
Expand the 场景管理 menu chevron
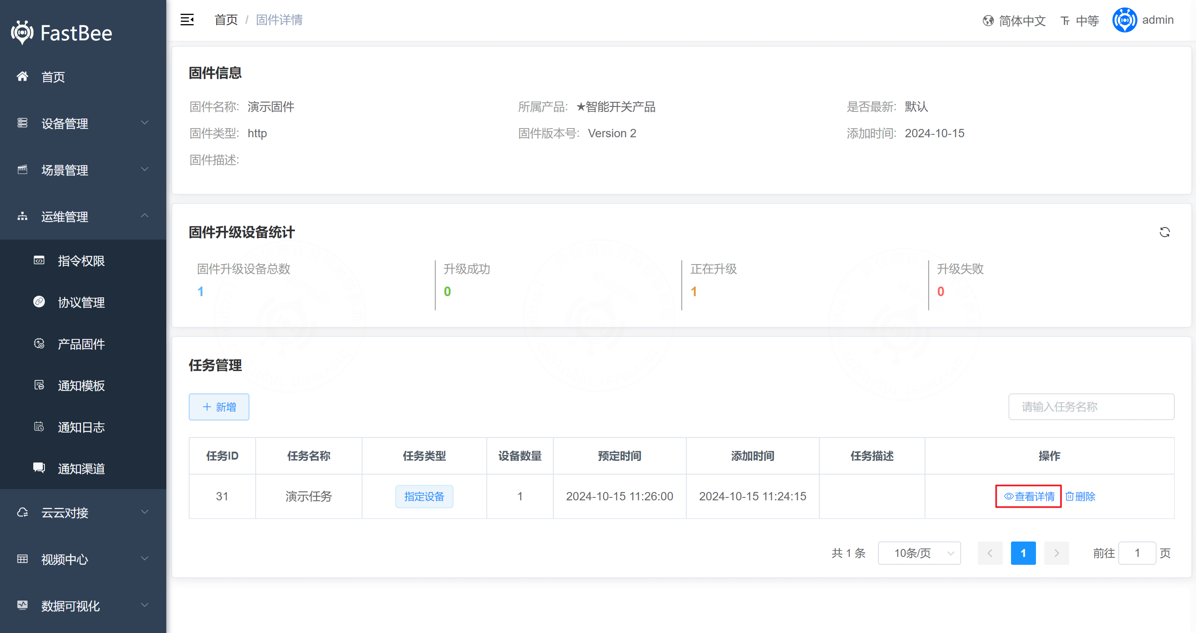tap(145, 169)
